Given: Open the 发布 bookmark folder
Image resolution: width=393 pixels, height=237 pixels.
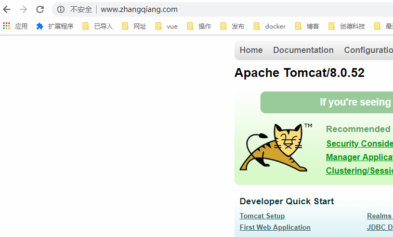Looking at the screenshot, I should (232, 26).
